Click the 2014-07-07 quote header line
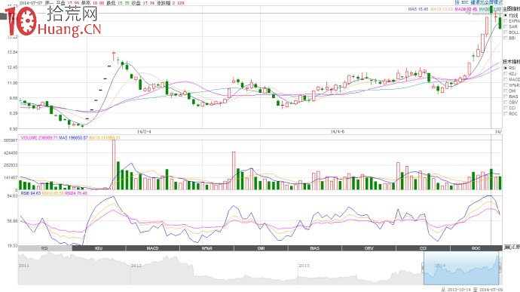Screen dimensions: 520x292 point(102,3)
